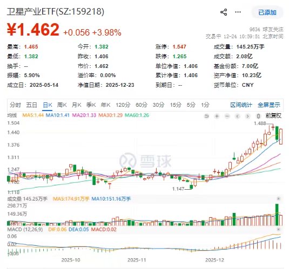Click the MA60:1.26 moving average label

coord(137,115)
